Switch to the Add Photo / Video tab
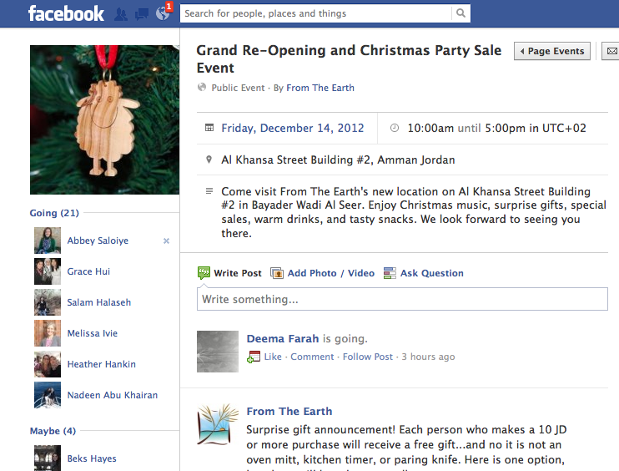Image resolution: width=619 pixels, height=471 pixels. pos(330,273)
